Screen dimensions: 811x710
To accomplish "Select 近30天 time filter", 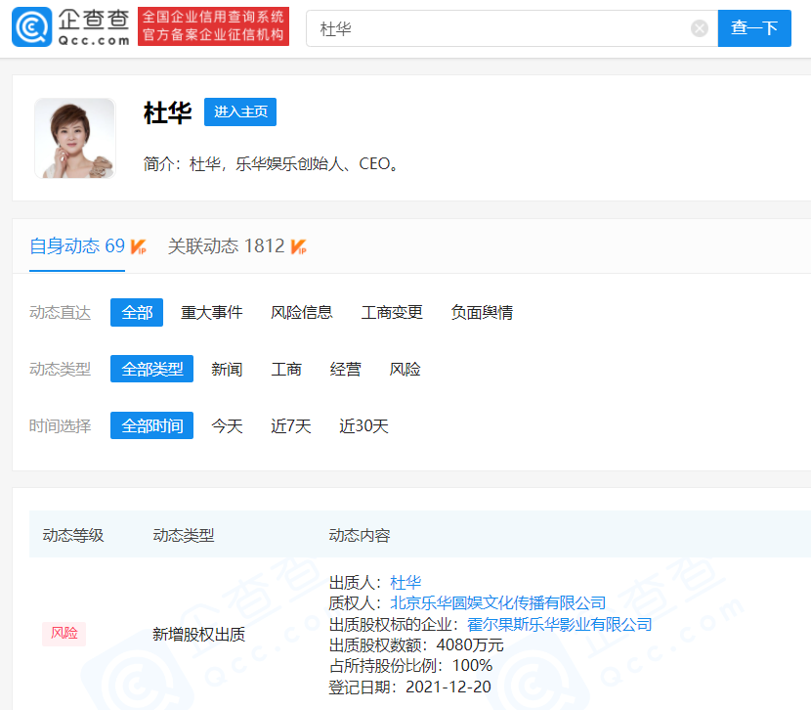I will pos(363,425).
